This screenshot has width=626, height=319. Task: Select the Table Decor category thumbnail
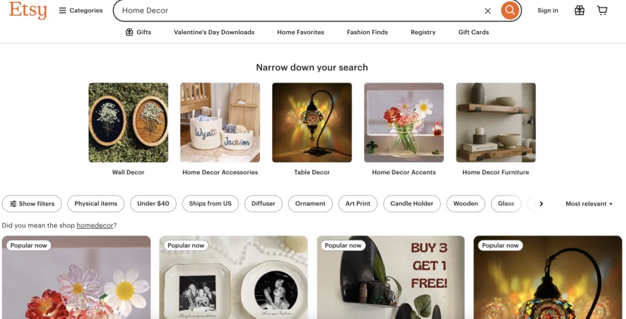pyautogui.click(x=312, y=123)
